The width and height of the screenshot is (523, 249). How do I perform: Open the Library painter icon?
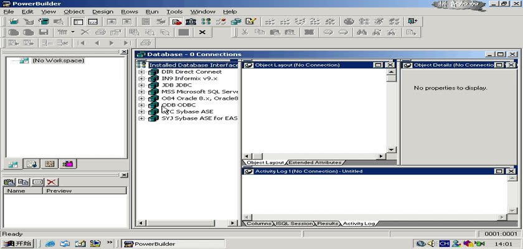(x=191, y=22)
